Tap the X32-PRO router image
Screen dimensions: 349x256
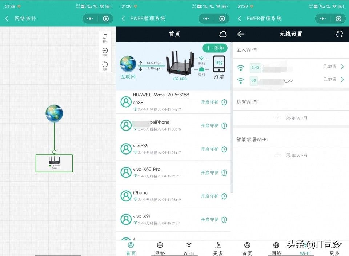180,63
